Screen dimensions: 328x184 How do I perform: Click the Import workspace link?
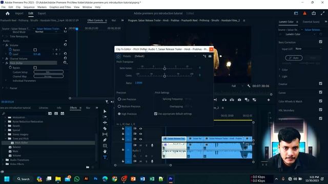coord(19,13)
